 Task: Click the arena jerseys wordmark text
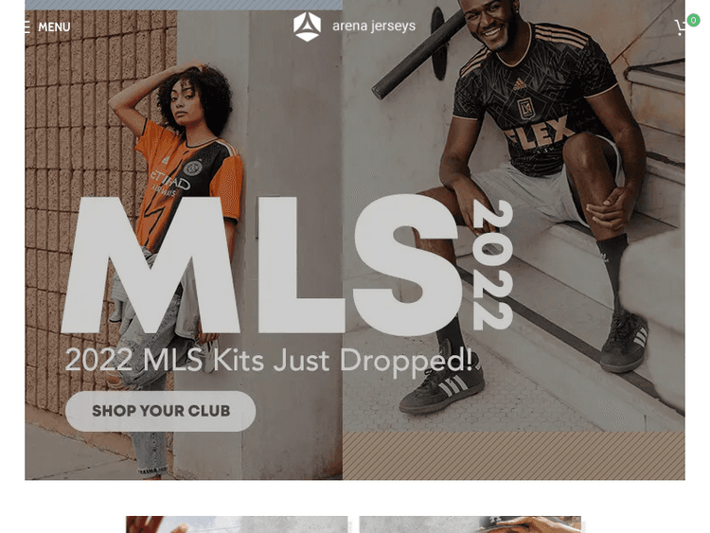[x=374, y=27]
